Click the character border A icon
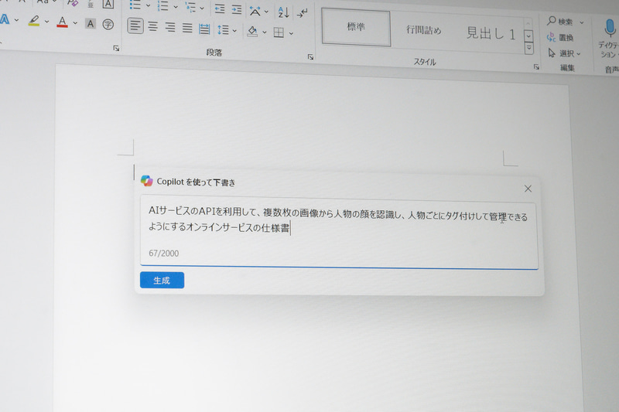The width and height of the screenshot is (619, 412). coord(108,5)
